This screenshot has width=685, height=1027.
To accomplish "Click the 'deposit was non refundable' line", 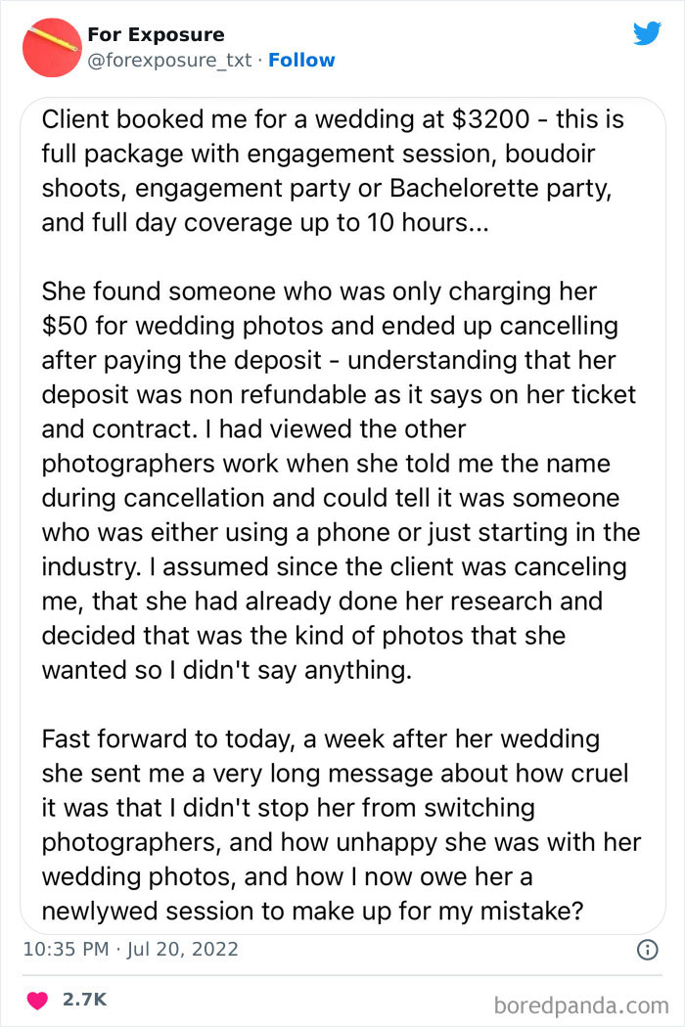I will point(339,394).
